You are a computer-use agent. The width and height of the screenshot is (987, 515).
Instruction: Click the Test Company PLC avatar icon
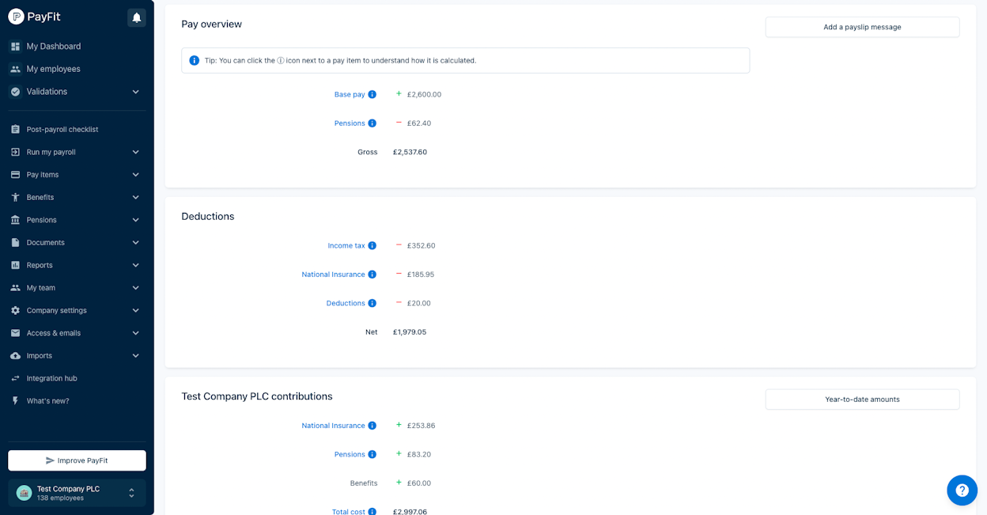pyautogui.click(x=24, y=493)
